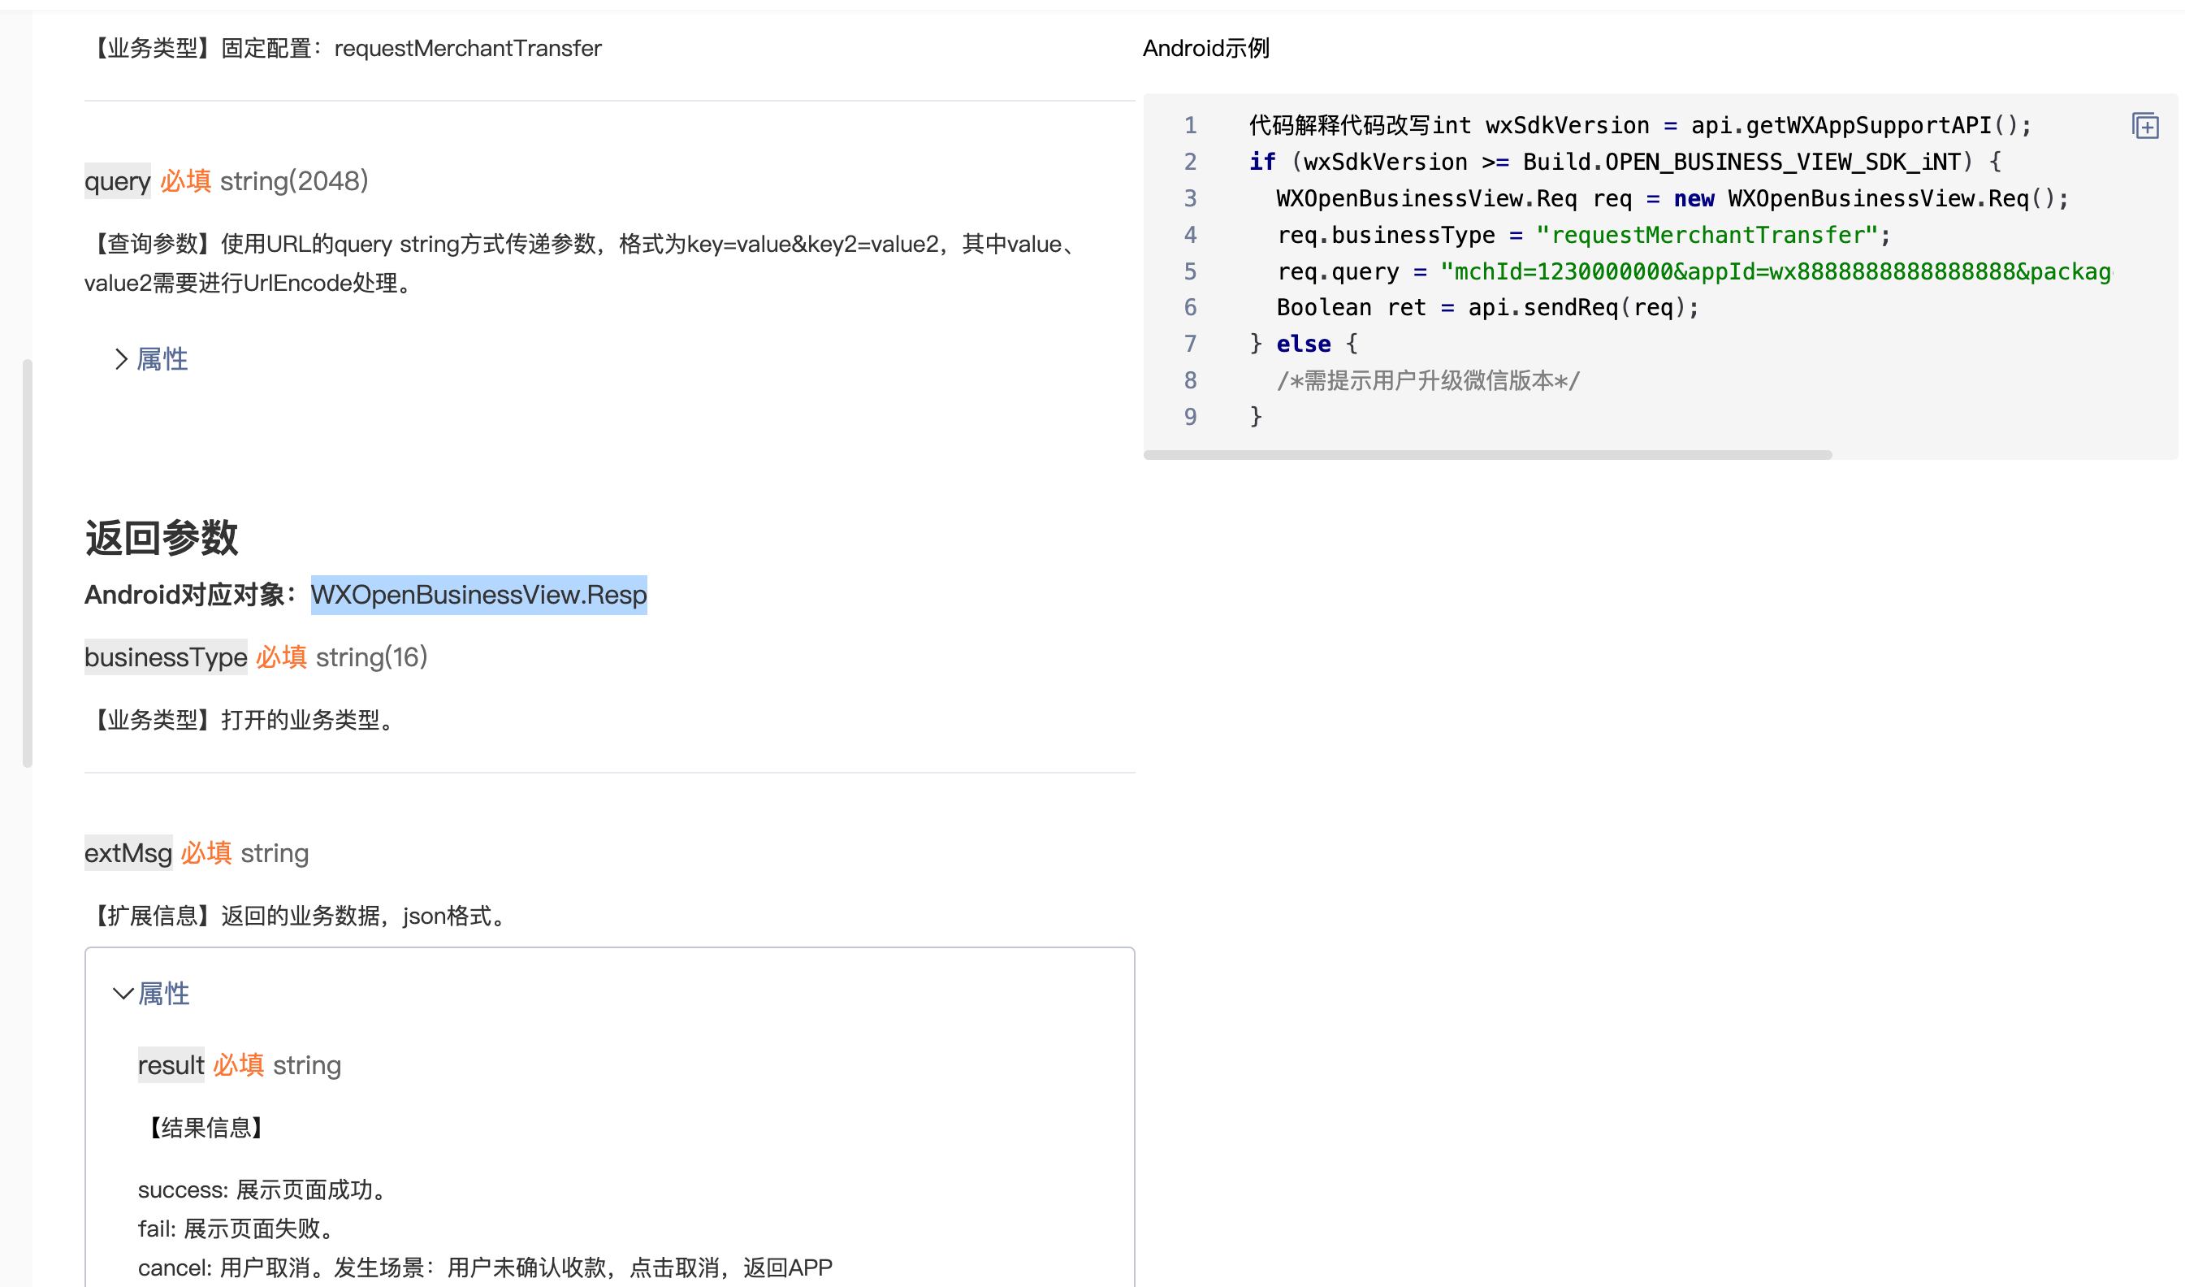
Task: Click code line 3 creating WXOpenBusinessView.Req
Action: [x=1672, y=198]
